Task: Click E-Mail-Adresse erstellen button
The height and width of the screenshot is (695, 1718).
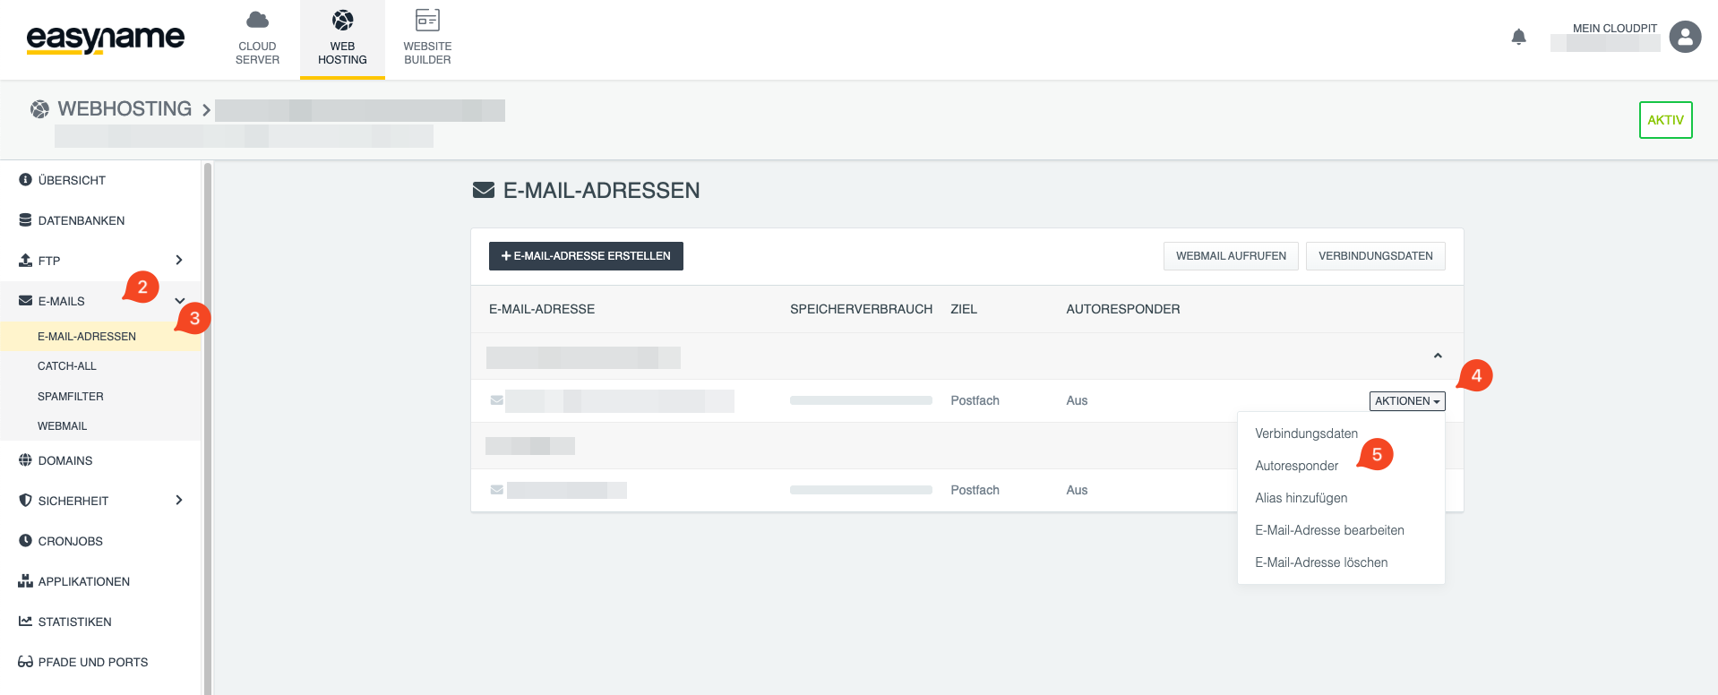Action: click(586, 256)
